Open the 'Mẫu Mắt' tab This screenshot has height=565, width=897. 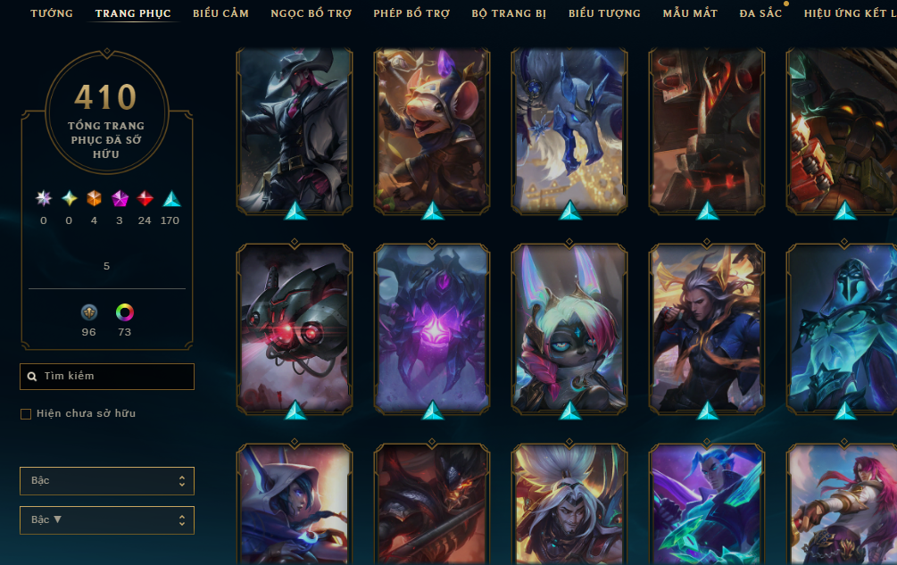(x=690, y=13)
